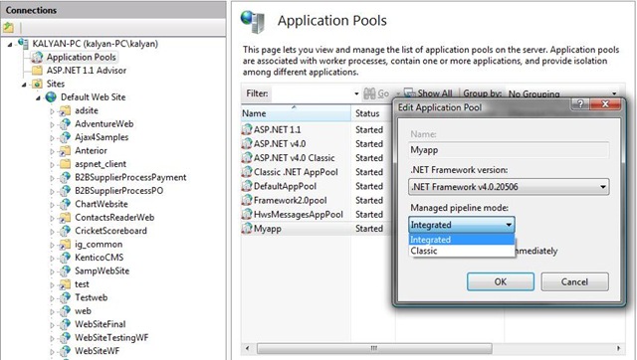The height and width of the screenshot is (360, 637).
Task: Collapse the Sites tree node
Action: pos(24,85)
